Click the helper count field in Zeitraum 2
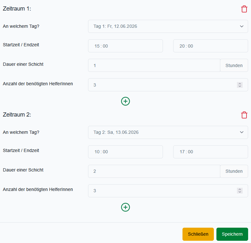The height and width of the screenshot is (243, 251). tap(160, 191)
